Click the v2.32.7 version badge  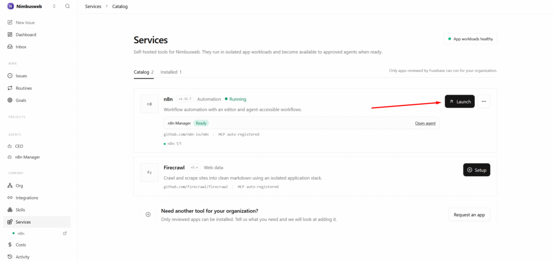[x=185, y=99]
